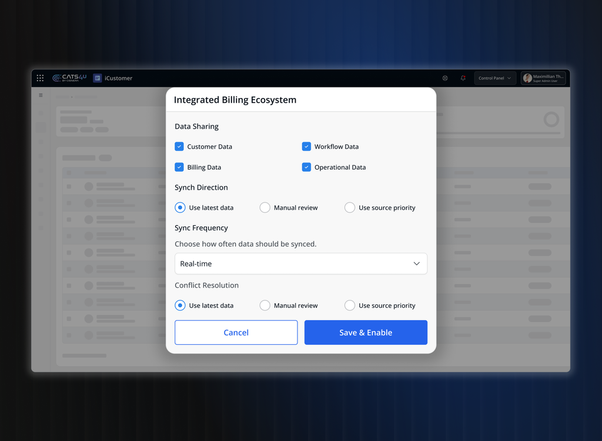Viewport: 602px width, 441px height.
Task: Uncheck Workflow Data checkbox
Action: pyautogui.click(x=306, y=146)
